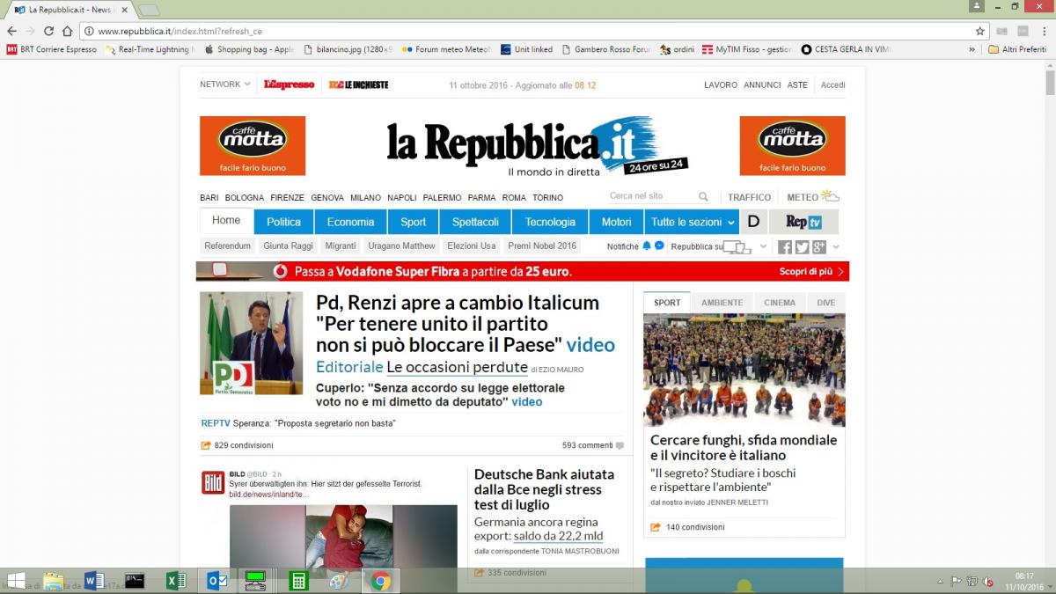
Task: Open the Twitter social icon
Action: (x=802, y=247)
